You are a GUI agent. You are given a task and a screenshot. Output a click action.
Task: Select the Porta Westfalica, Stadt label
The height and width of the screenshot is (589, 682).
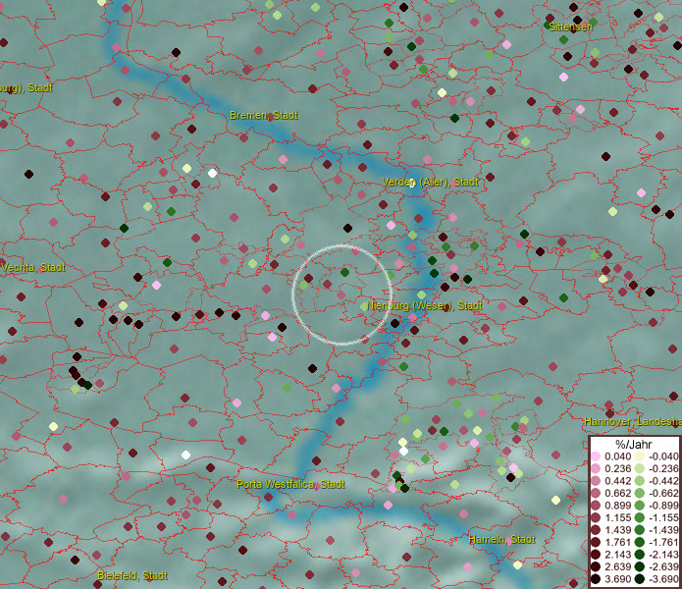coord(290,485)
